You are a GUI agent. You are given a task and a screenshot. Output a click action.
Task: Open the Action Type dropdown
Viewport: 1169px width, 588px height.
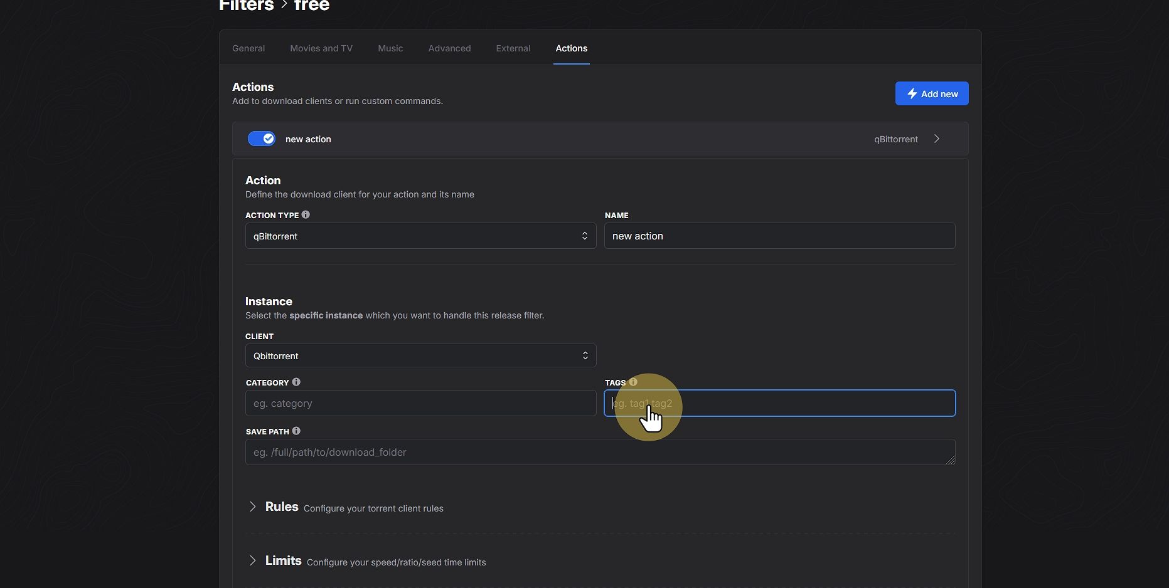click(420, 236)
